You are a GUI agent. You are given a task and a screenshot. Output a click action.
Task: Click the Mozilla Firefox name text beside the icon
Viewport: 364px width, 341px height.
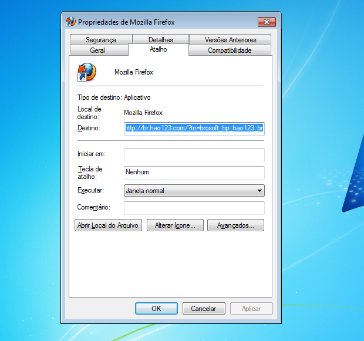coord(134,72)
